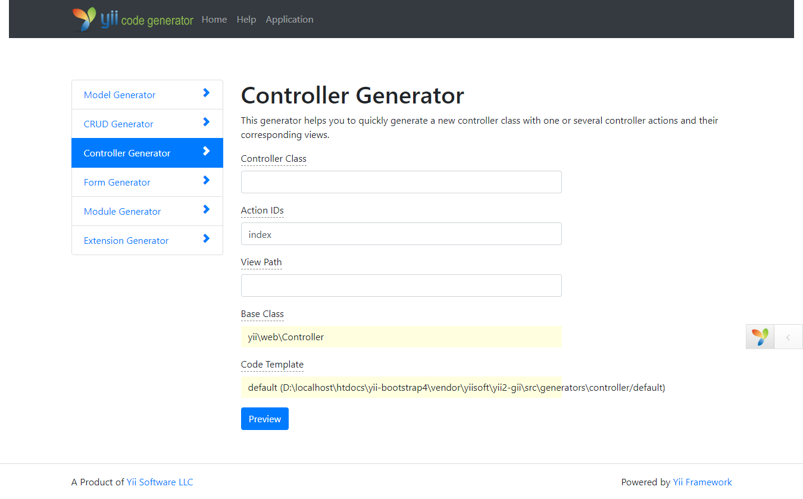Open Model Generator in the sidebar
The width and height of the screenshot is (803, 499).
point(147,95)
